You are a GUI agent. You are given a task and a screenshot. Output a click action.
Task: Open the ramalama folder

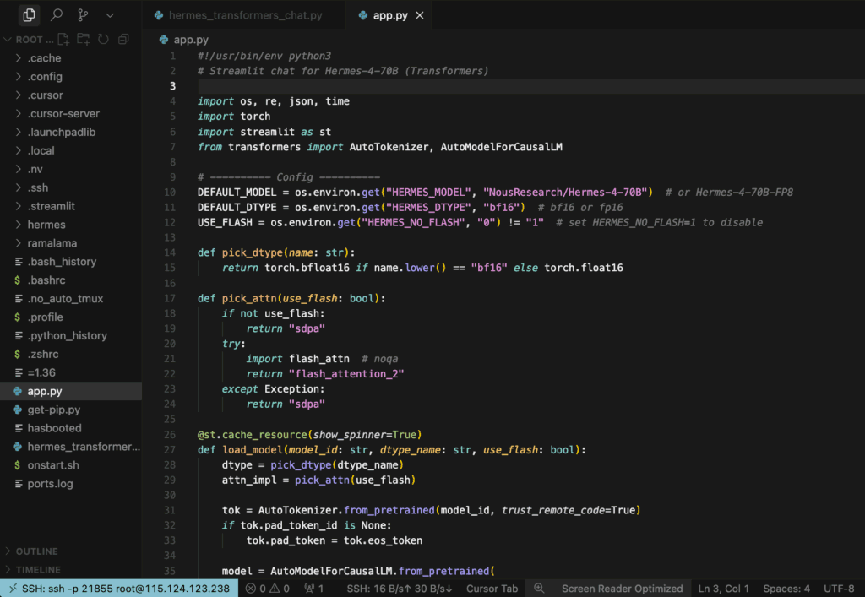[x=71, y=243]
